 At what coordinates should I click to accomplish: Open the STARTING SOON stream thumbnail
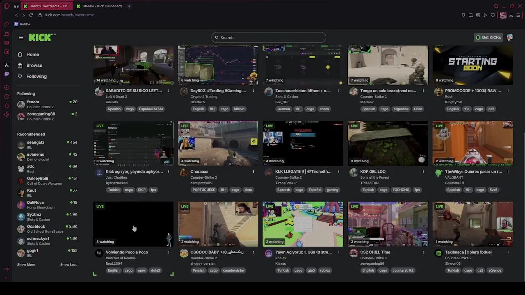[x=472, y=65]
